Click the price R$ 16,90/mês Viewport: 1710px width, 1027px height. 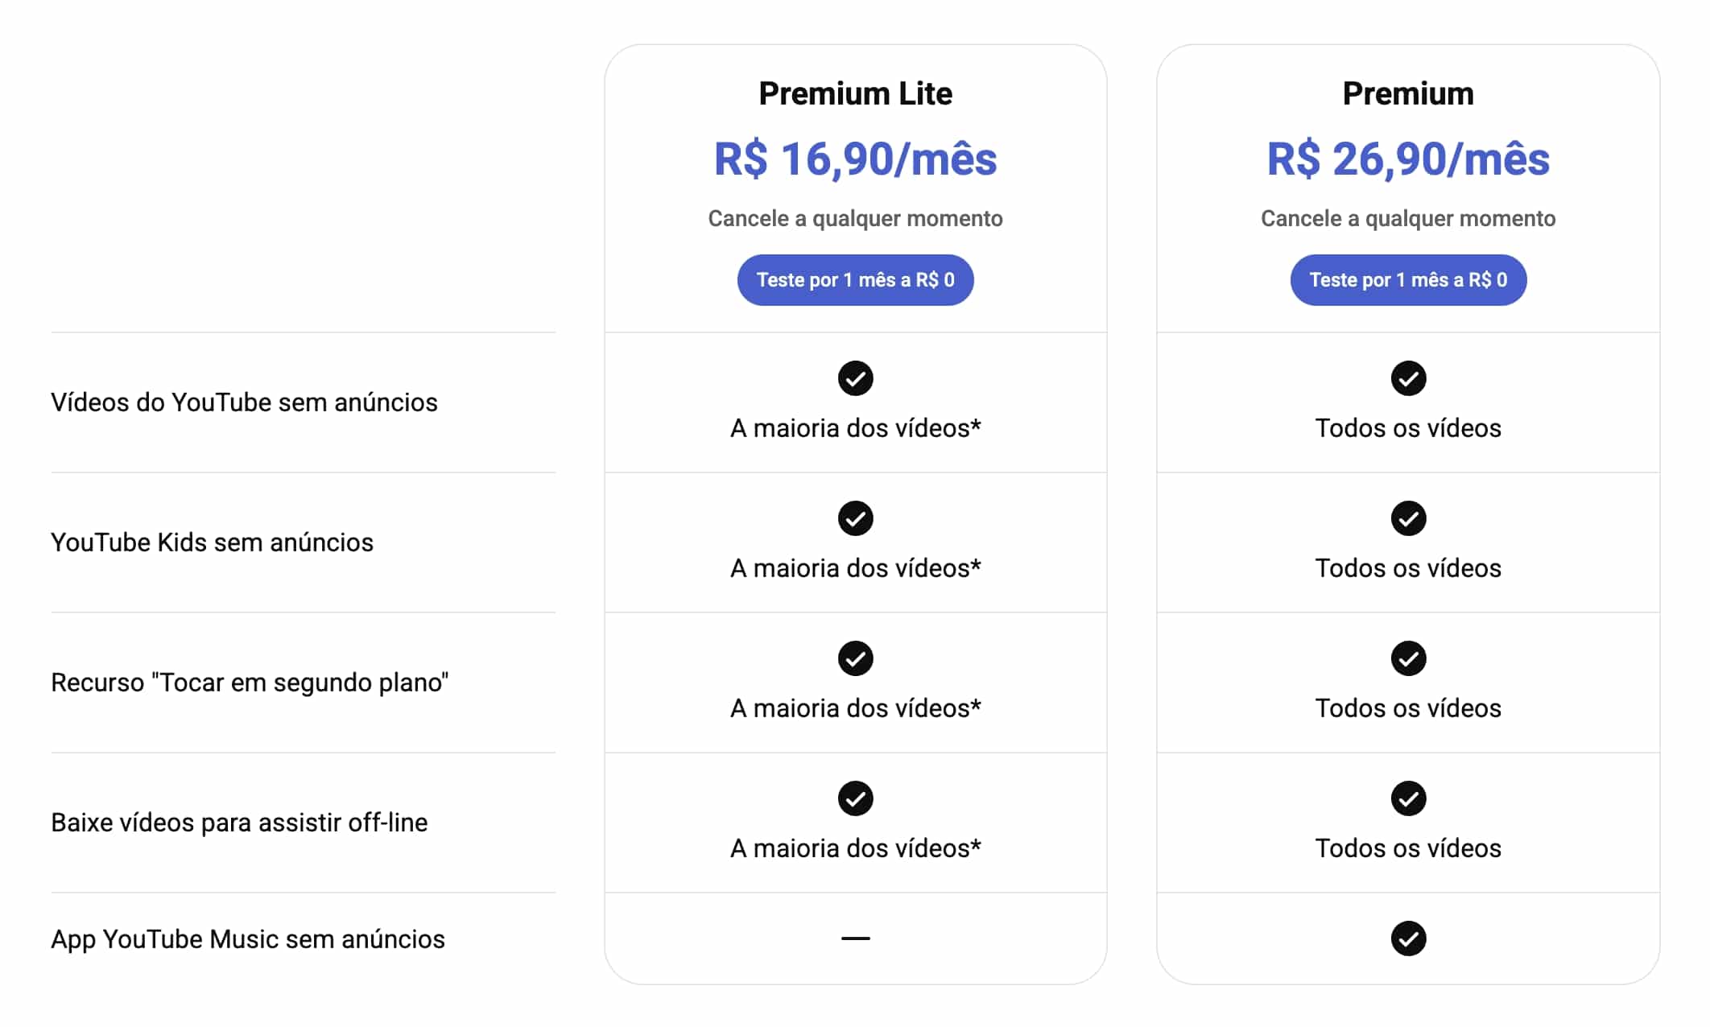856,159
